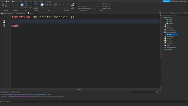
Task: Expand the StarterPlayer tree node
Action: pos(163,42)
